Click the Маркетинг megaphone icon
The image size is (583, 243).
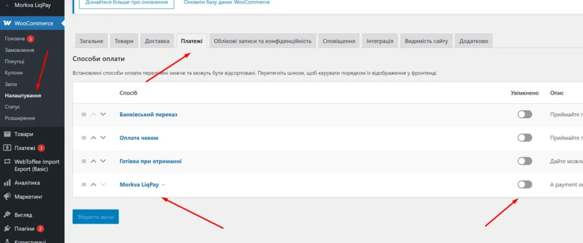[7, 196]
